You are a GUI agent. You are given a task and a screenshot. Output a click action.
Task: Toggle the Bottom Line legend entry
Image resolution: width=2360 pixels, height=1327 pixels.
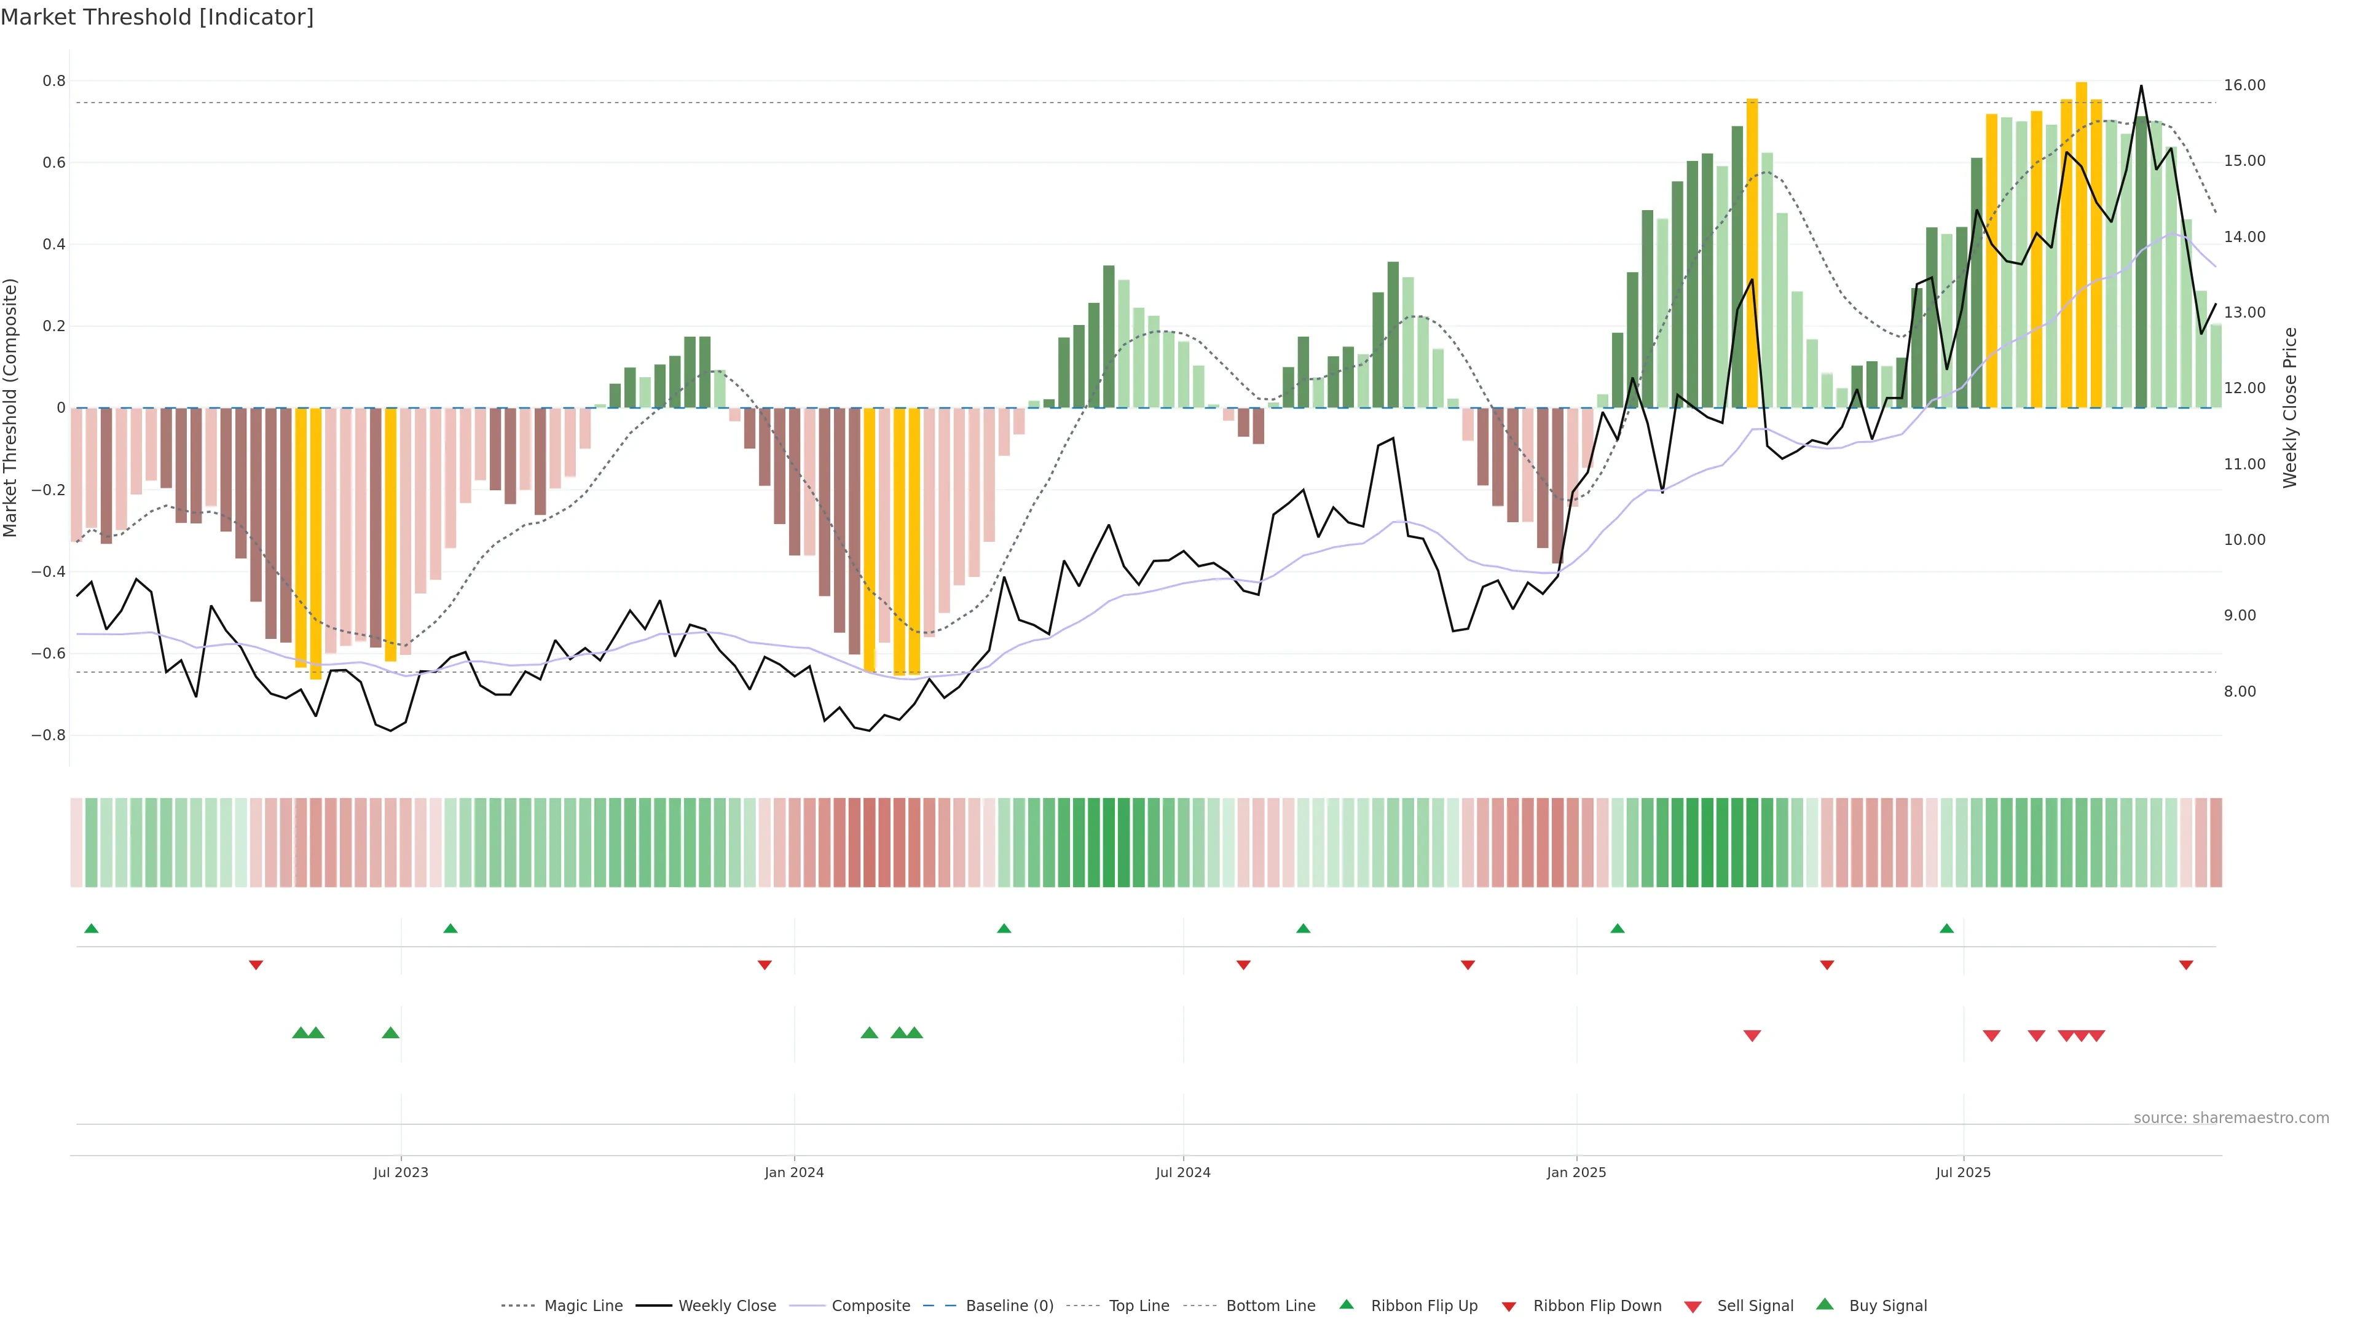(x=1270, y=1306)
